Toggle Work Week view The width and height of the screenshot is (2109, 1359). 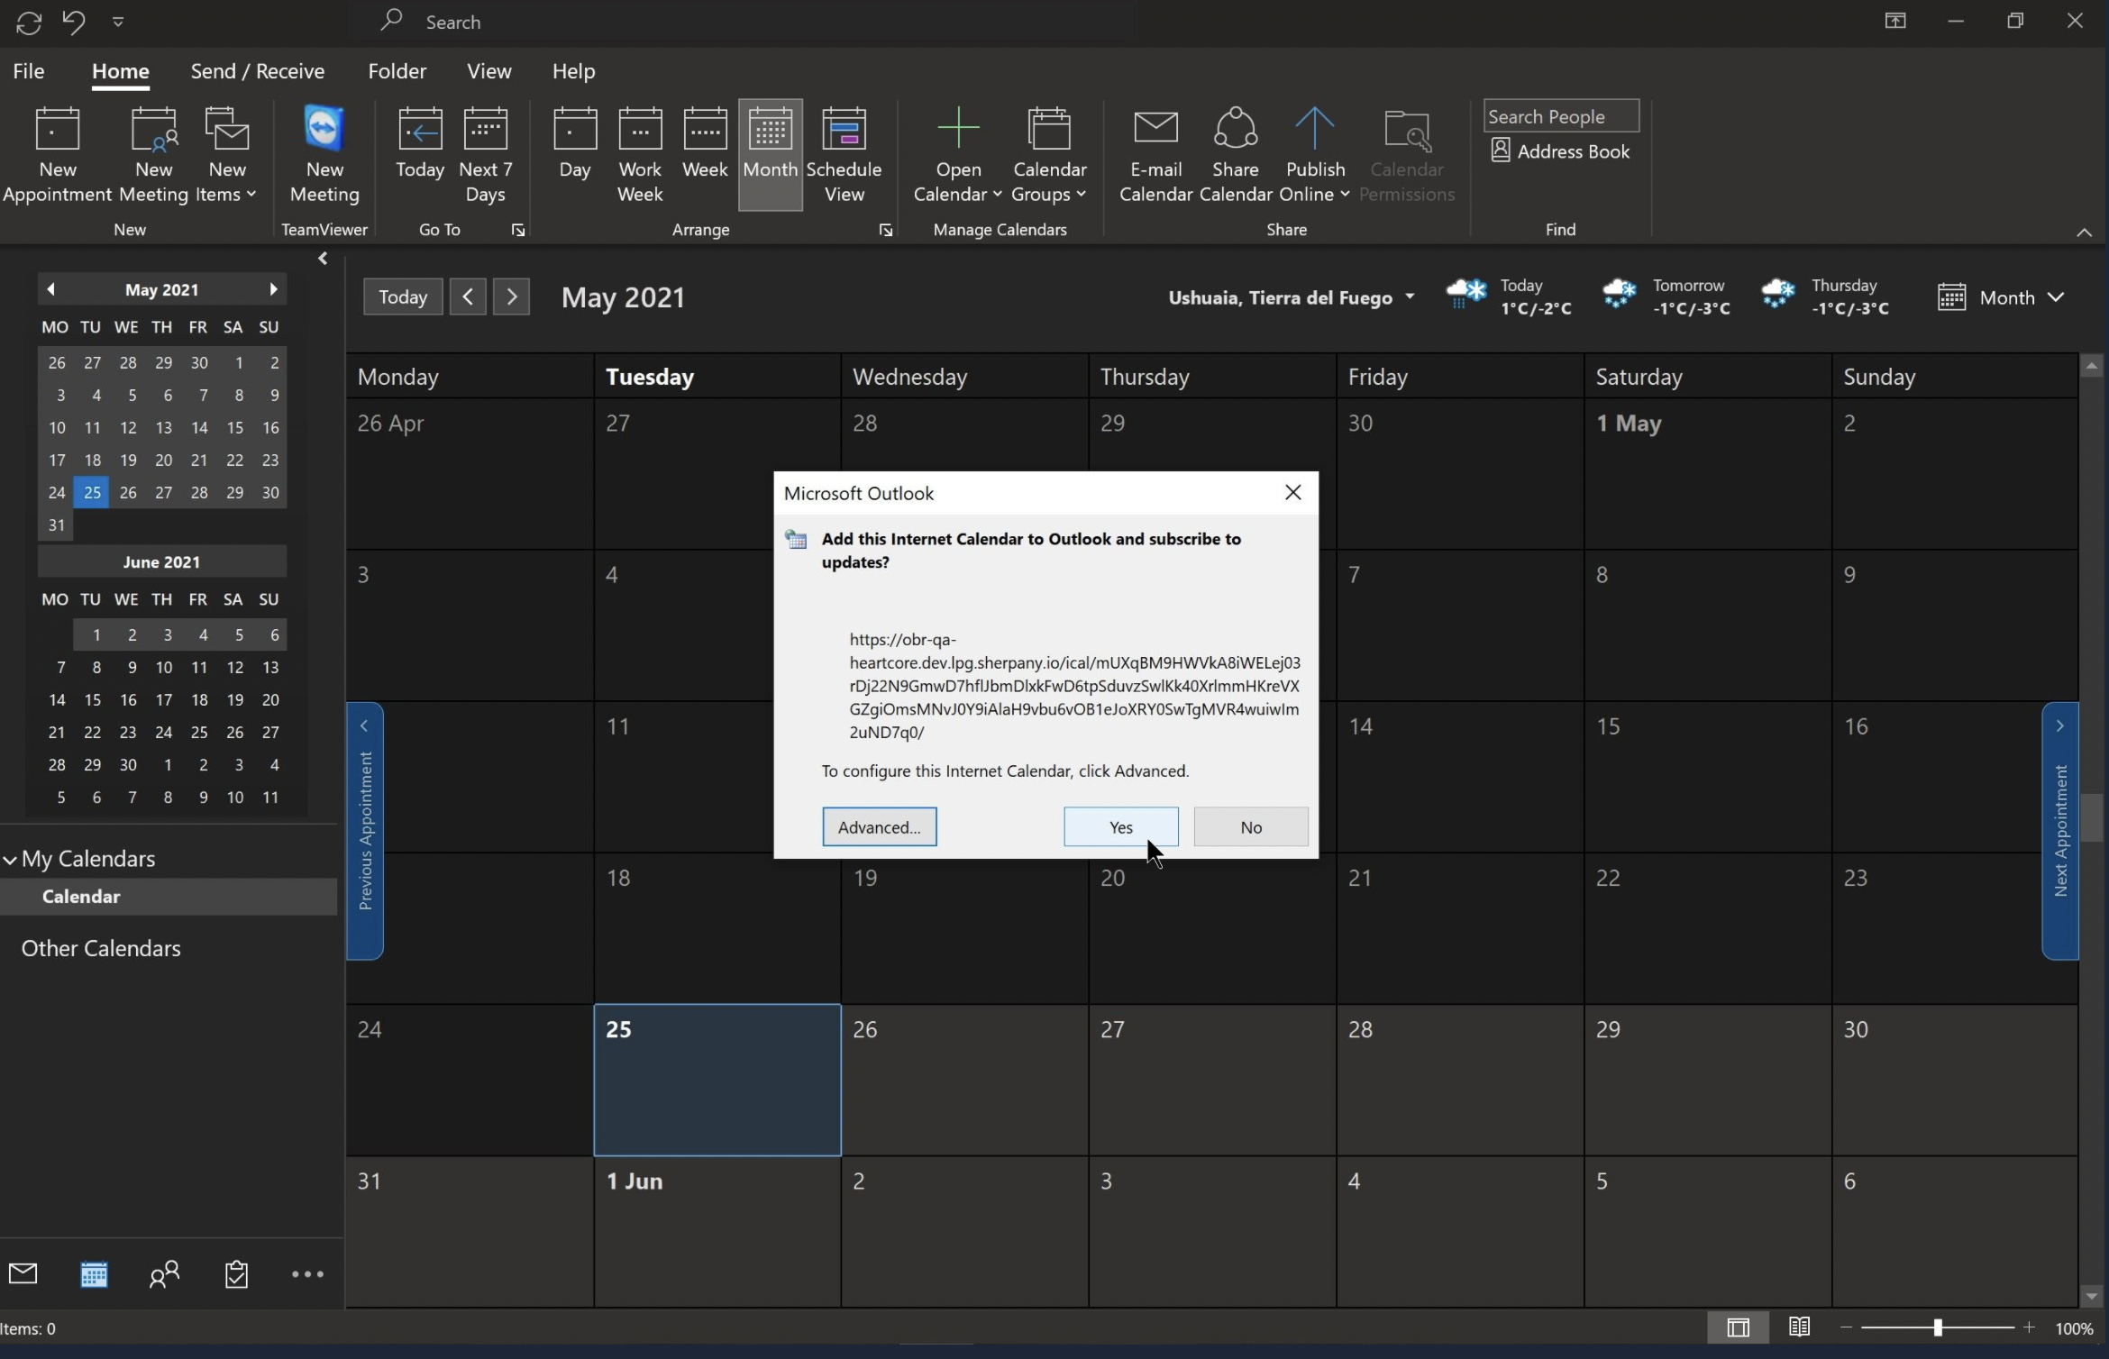click(x=640, y=155)
